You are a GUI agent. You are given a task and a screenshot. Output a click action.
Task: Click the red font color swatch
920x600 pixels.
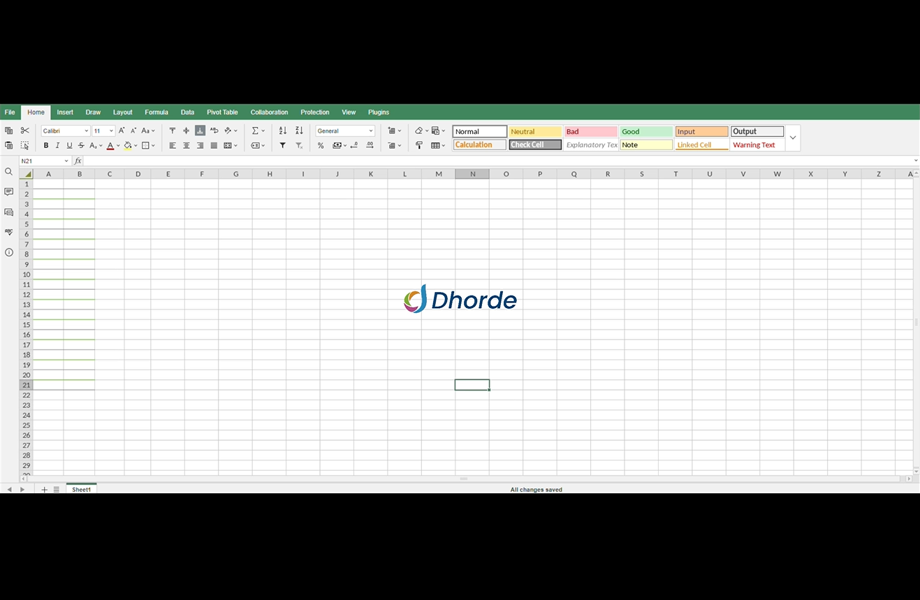pos(110,146)
